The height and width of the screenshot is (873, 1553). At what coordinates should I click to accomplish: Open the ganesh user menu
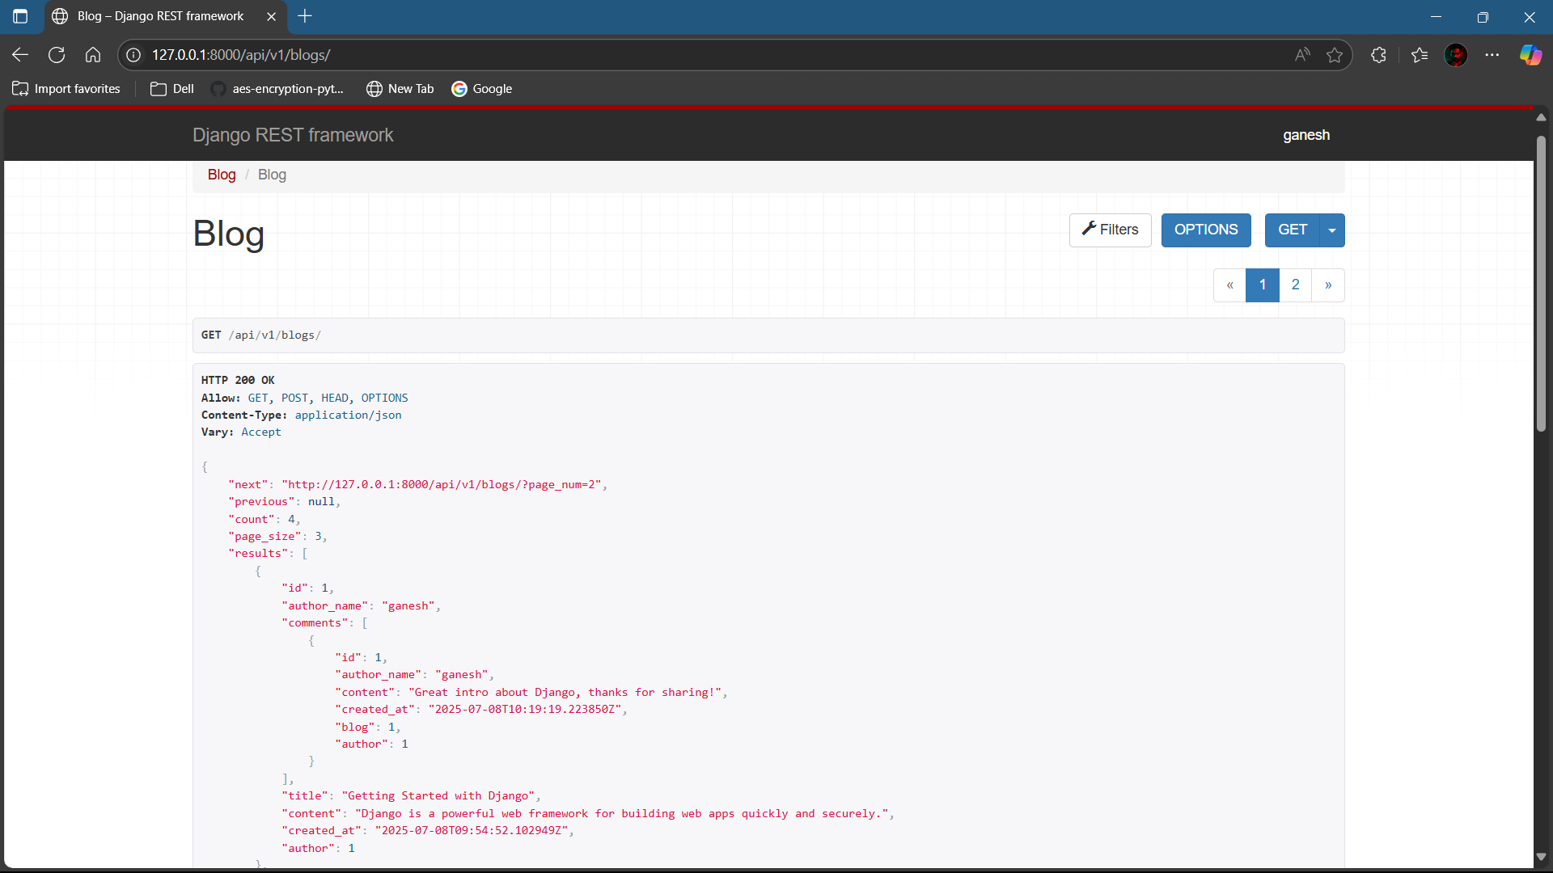point(1305,135)
